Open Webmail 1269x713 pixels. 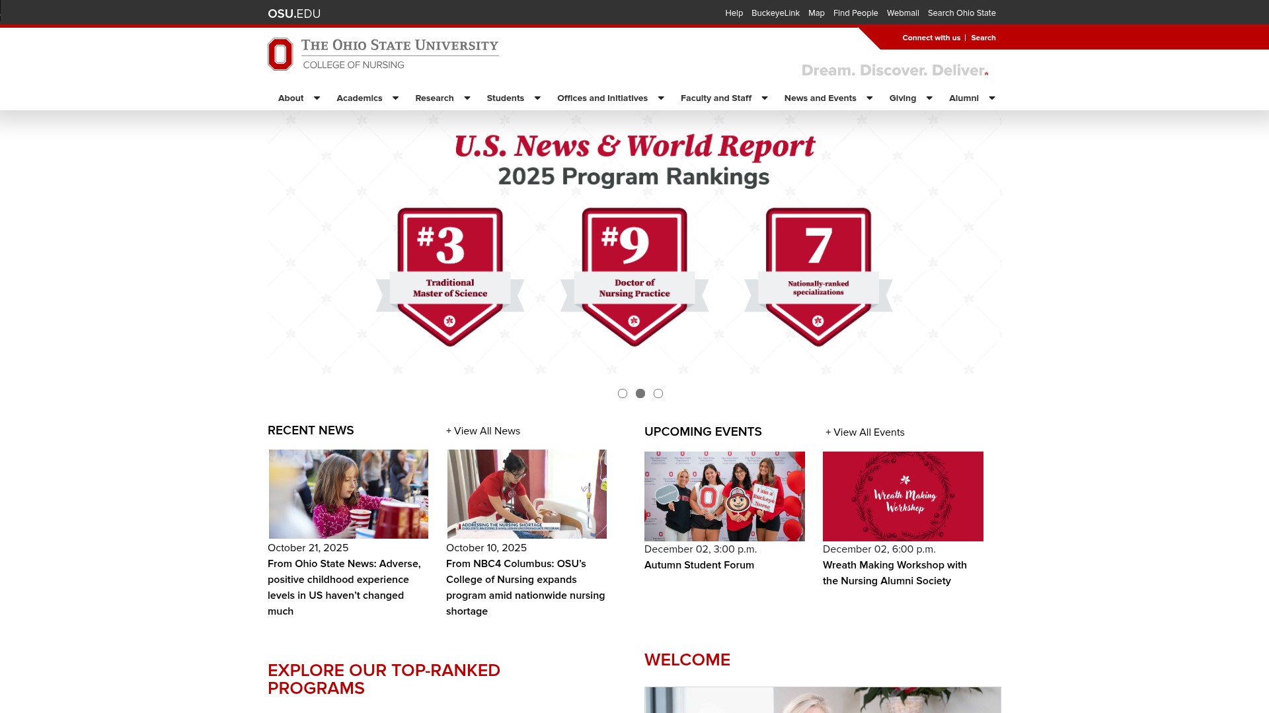tap(903, 13)
